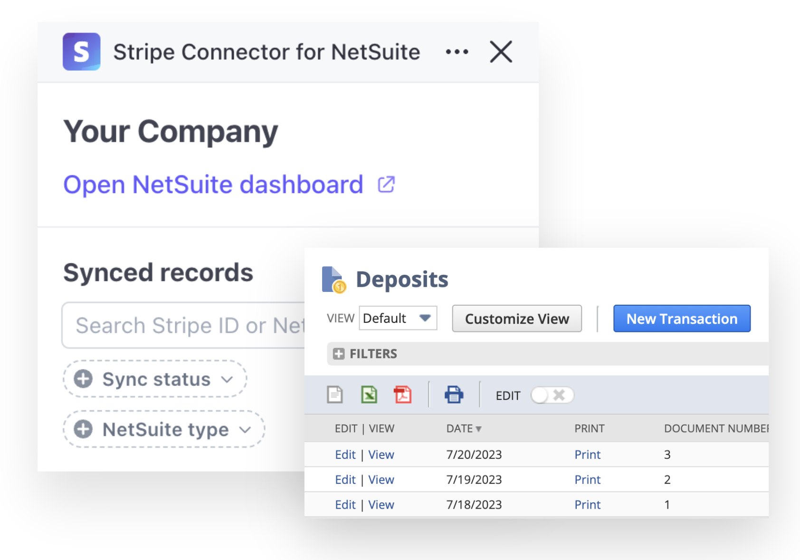This screenshot has width=800, height=560.
Task: Export deposits list to Excel
Action: pos(368,395)
